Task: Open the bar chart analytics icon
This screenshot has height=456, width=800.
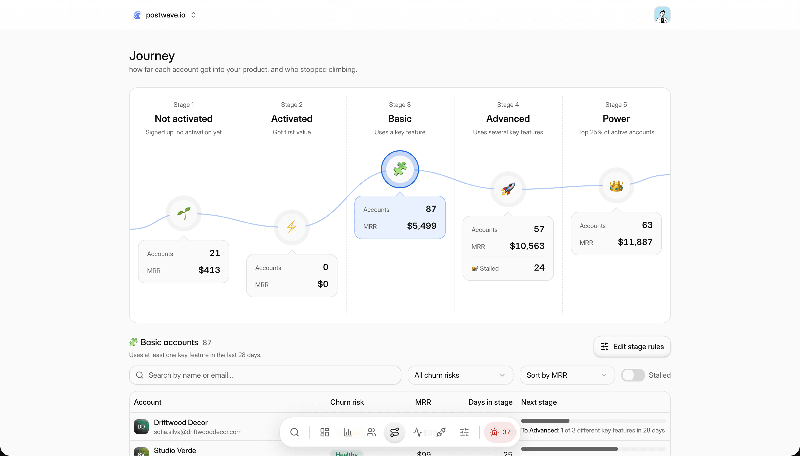Action: pos(348,432)
